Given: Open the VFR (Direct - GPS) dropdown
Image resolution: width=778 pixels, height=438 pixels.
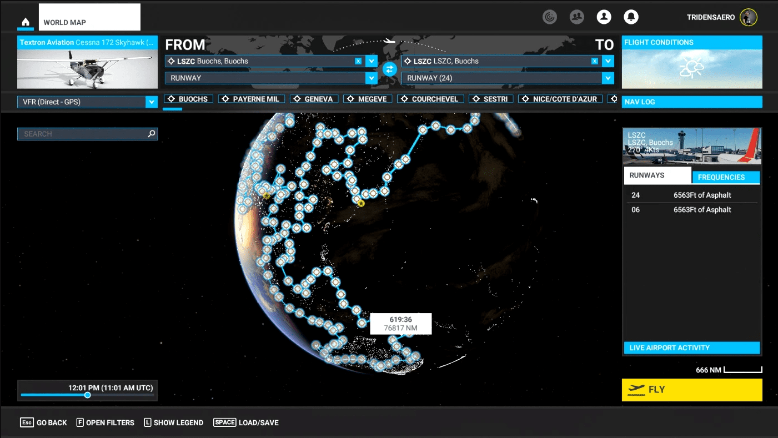Looking at the screenshot, I should click(150, 102).
